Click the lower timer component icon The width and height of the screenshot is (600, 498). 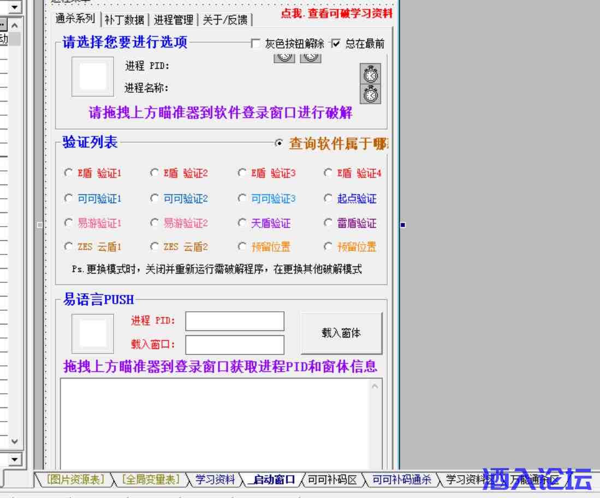coord(370,94)
